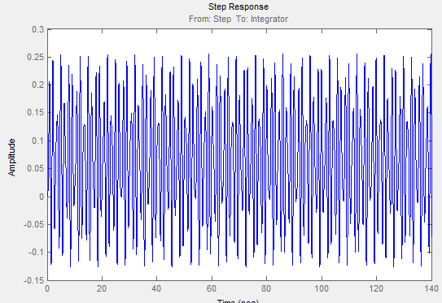Select the 'From: Step To: Integrator' subtitle
Screen dimensions: 442x303
[x=239, y=19]
